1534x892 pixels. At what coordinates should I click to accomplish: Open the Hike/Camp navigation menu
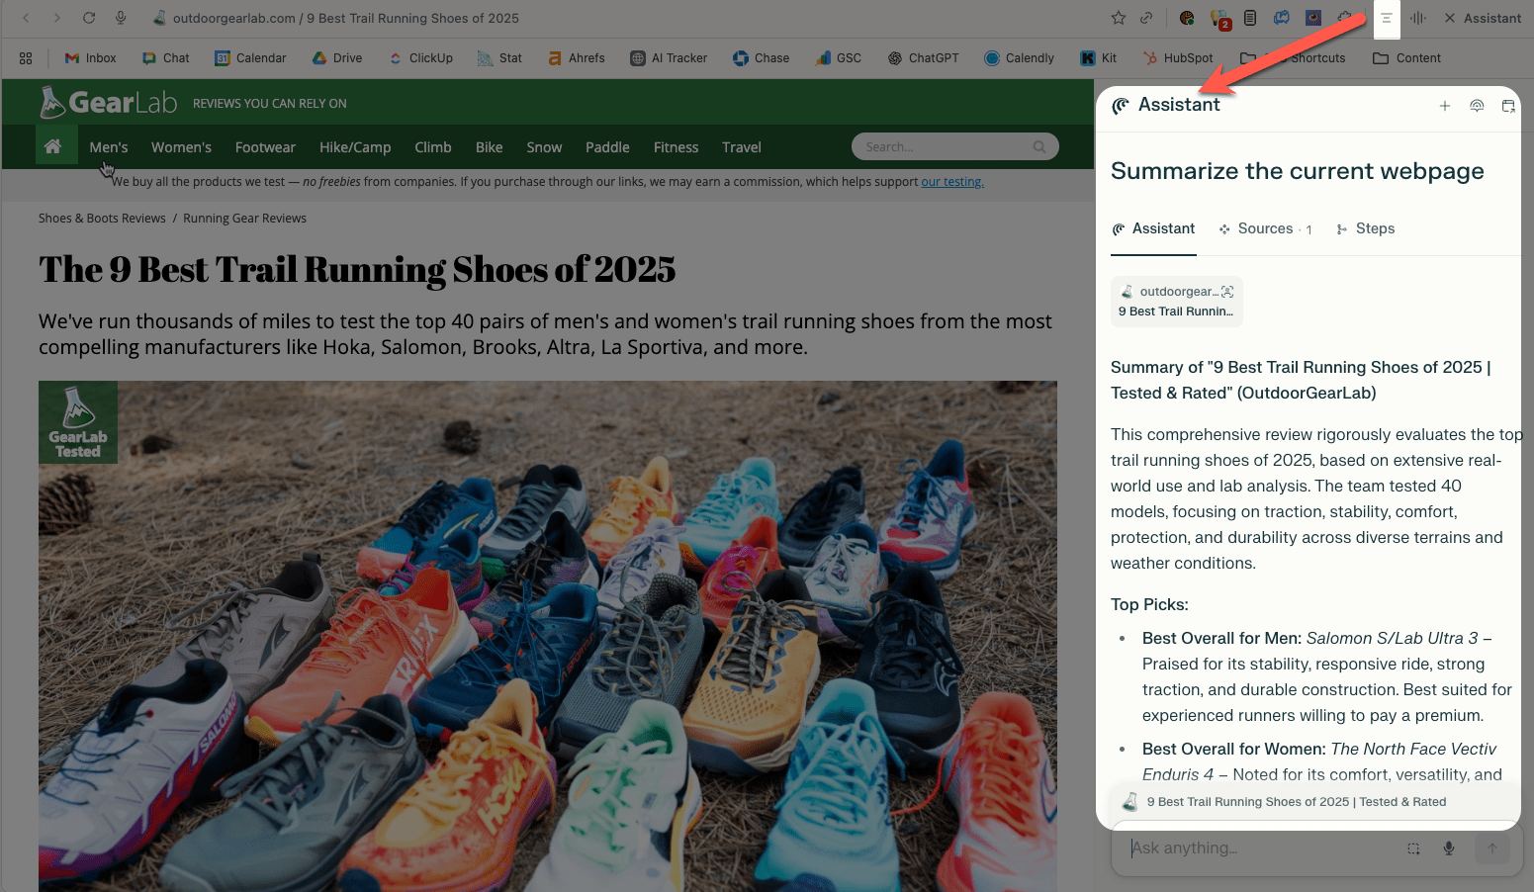(x=355, y=147)
